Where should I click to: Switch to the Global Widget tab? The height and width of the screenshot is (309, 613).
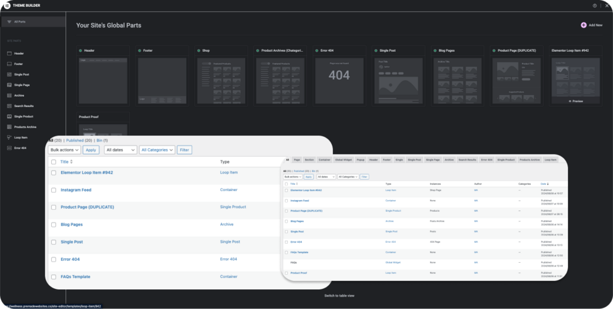coord(343,160)
